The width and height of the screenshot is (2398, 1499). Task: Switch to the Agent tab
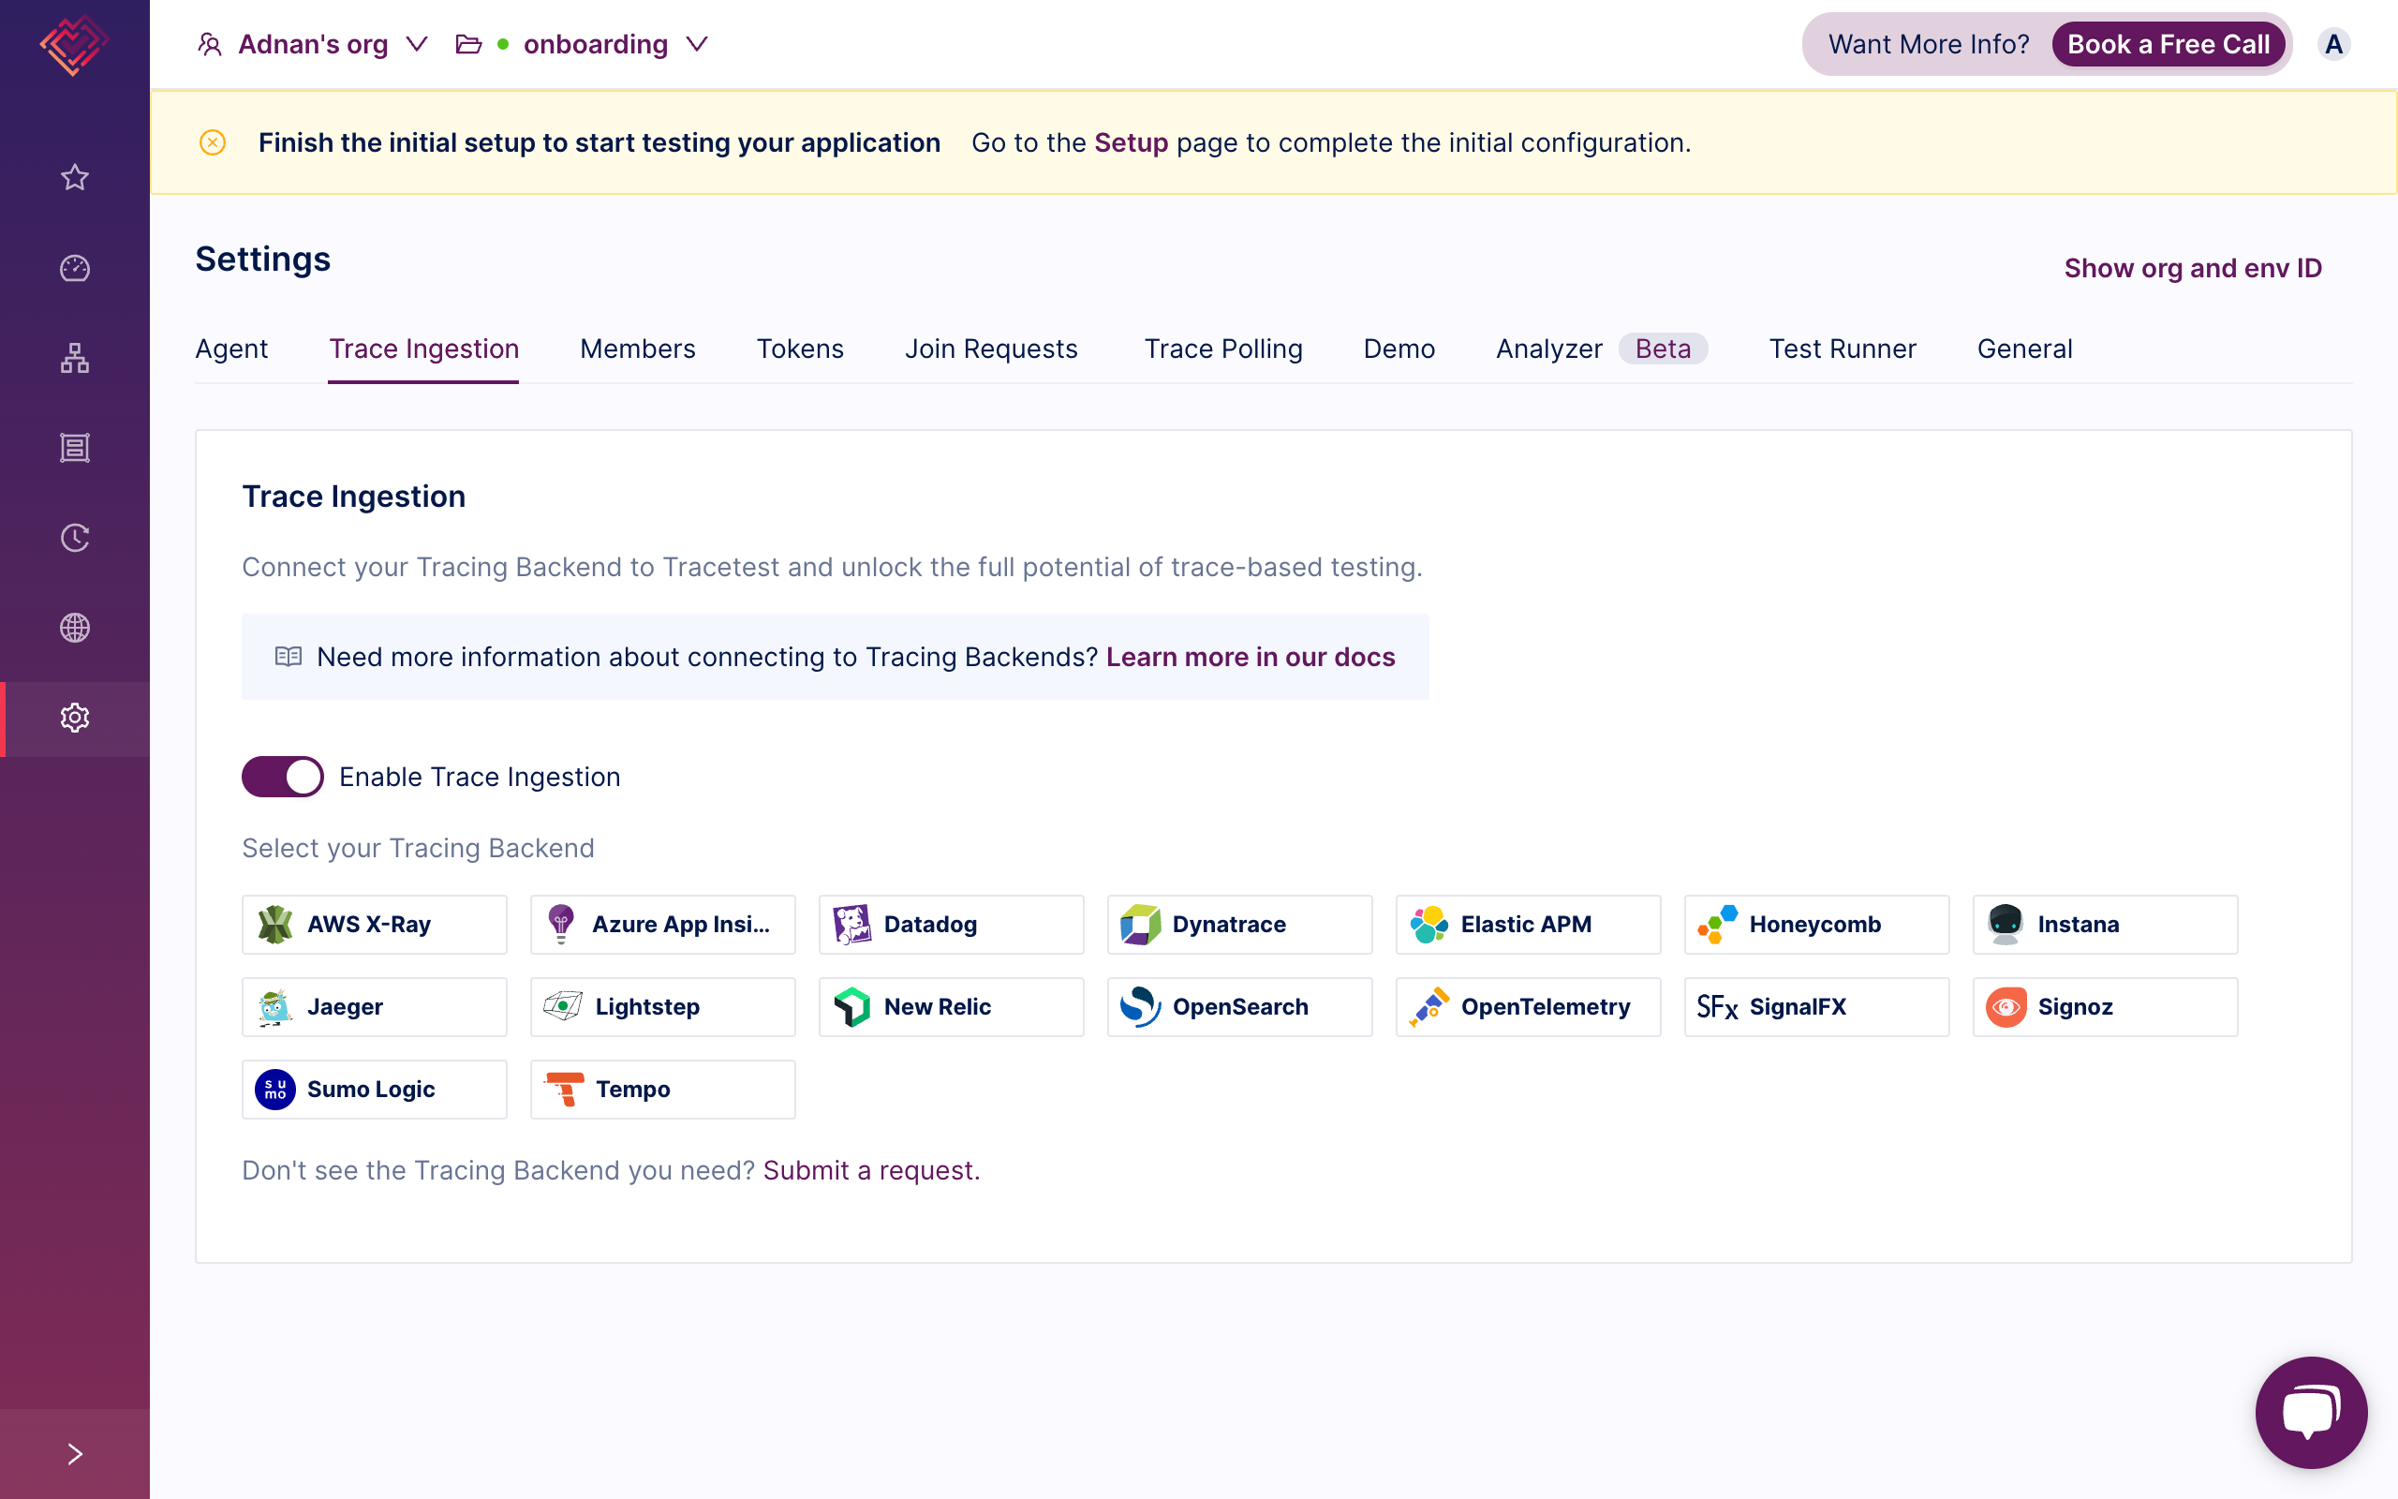coord(230,349)
